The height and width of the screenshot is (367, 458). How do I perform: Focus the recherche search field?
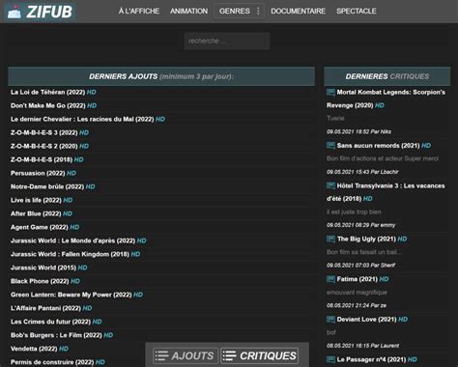click(x=227, y=42)
